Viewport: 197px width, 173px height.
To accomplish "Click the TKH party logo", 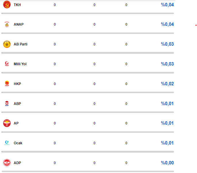I will pyautogui.click(x=7, y=5).
